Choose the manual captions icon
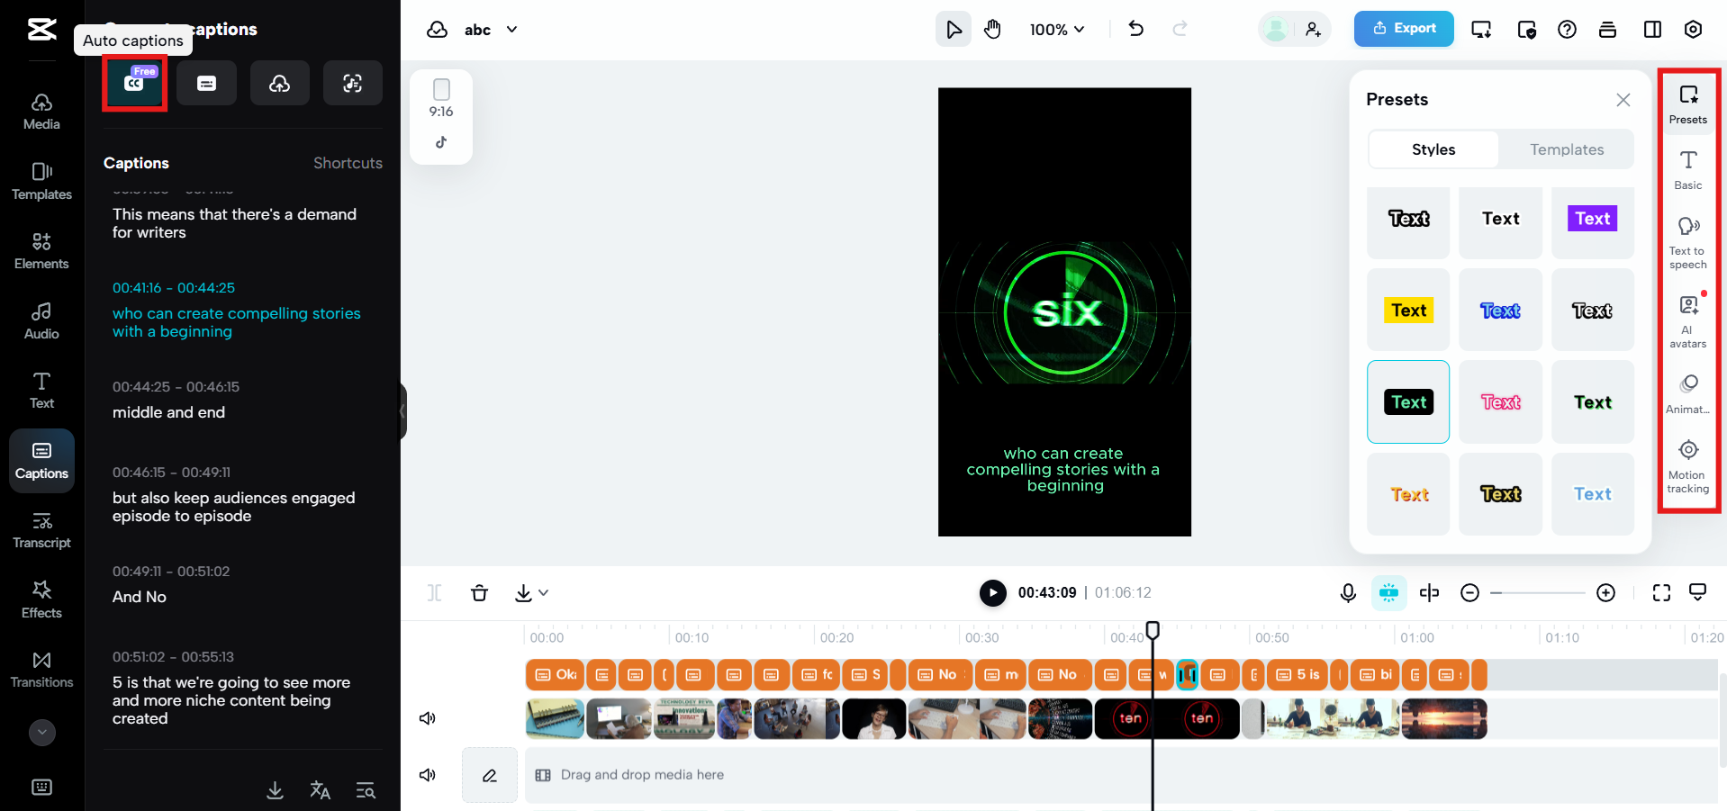The width and height of the screenshot is (1727, 811). click(x=206, y=83)
